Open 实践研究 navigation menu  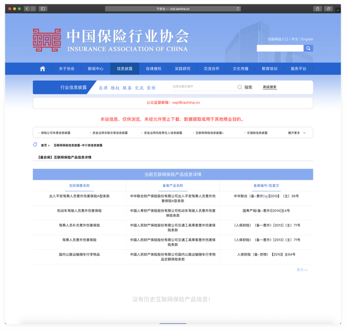click(x=183, y=69)
